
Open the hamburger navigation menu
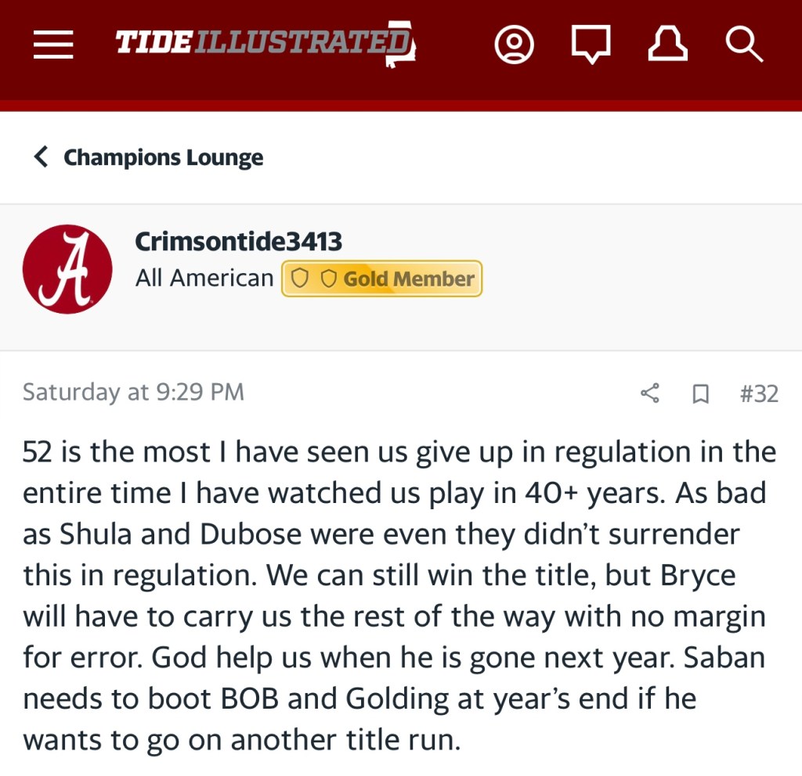(53, 45)
